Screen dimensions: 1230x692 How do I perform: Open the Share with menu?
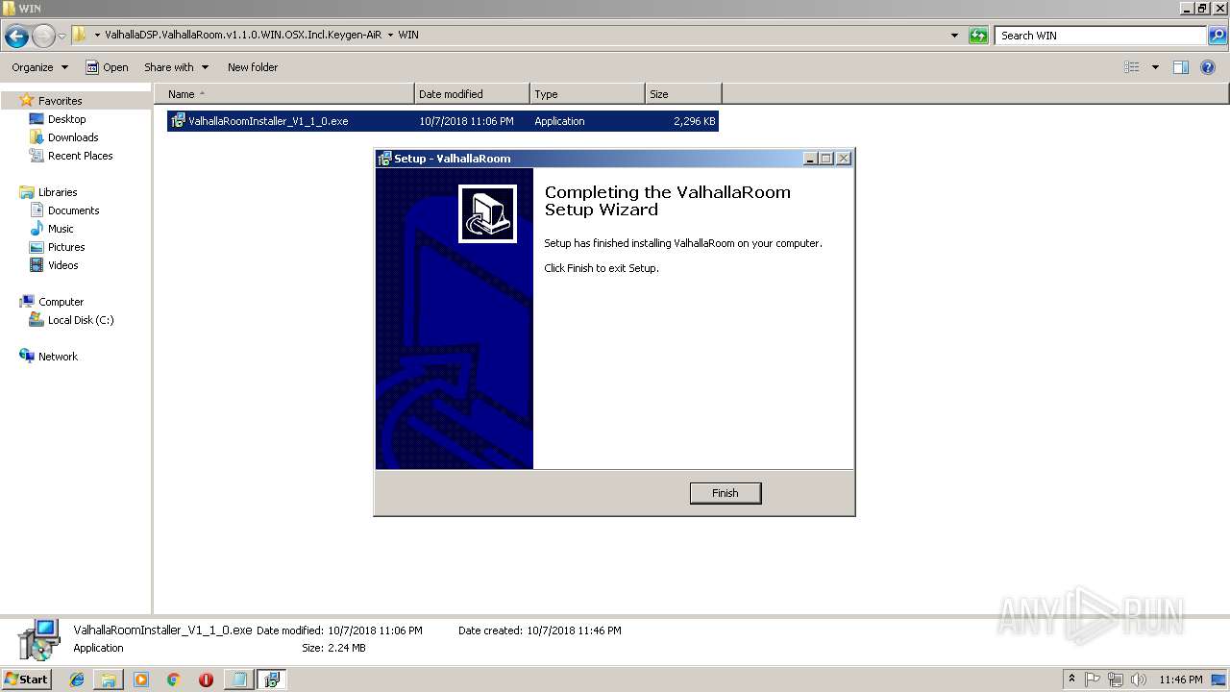coord(176,67)
